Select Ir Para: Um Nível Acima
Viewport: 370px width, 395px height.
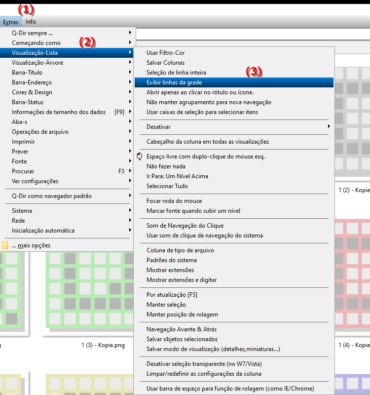click(234, 176)
